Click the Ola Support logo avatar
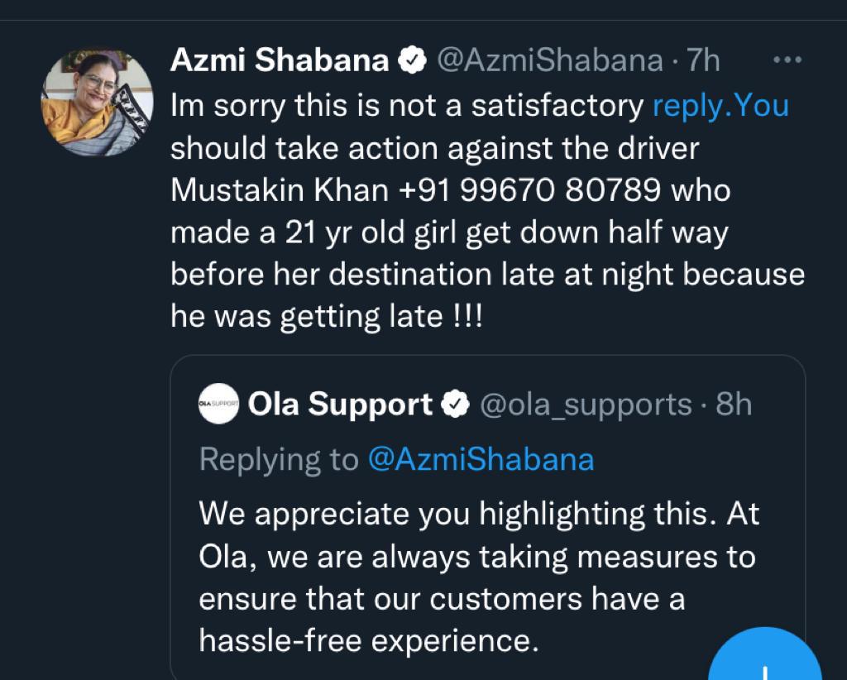 point(219,405)
